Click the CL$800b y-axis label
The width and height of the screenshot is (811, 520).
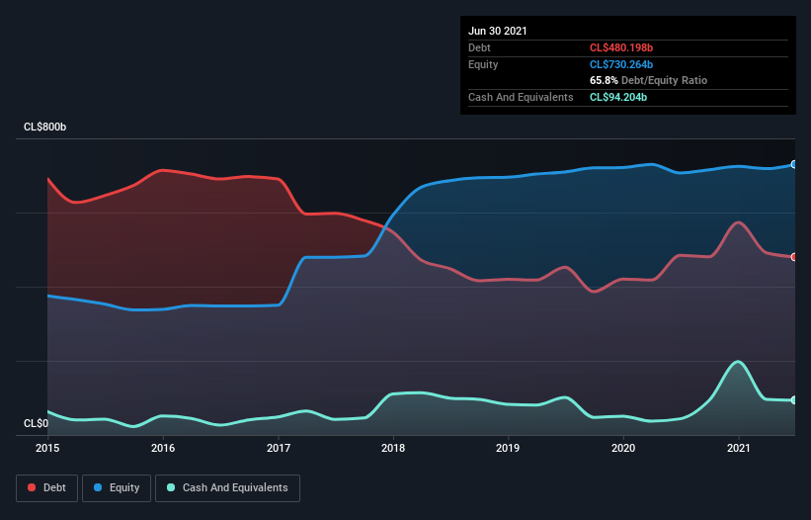[45, 127]
